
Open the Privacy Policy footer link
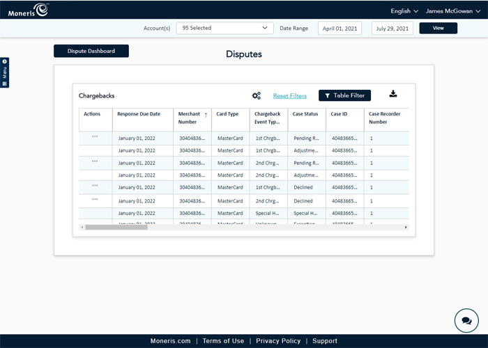(278, 341)
